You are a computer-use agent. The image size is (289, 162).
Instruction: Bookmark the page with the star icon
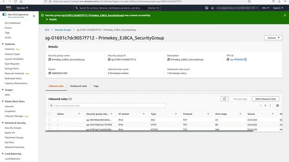tap(249, 1)
